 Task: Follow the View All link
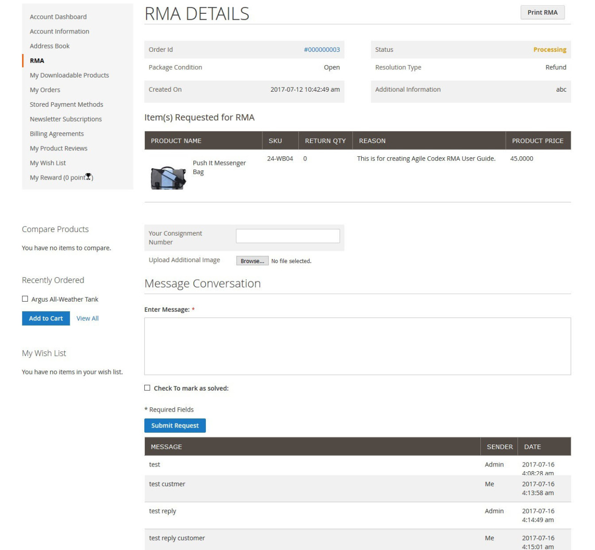[88, 319]
